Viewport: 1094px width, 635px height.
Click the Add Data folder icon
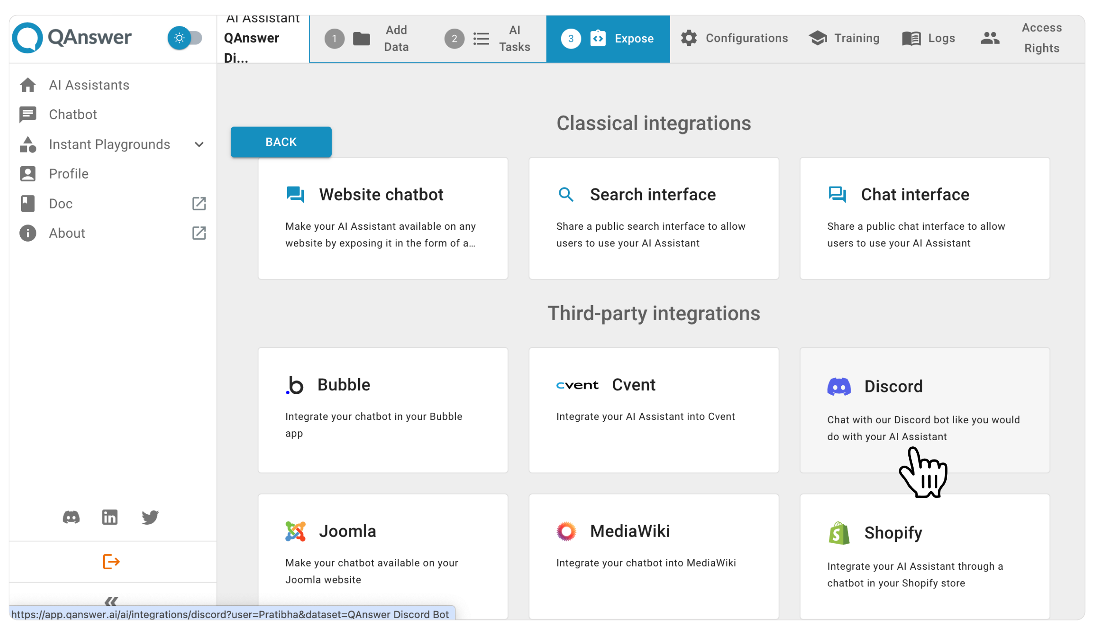click(x=361, y=39)
